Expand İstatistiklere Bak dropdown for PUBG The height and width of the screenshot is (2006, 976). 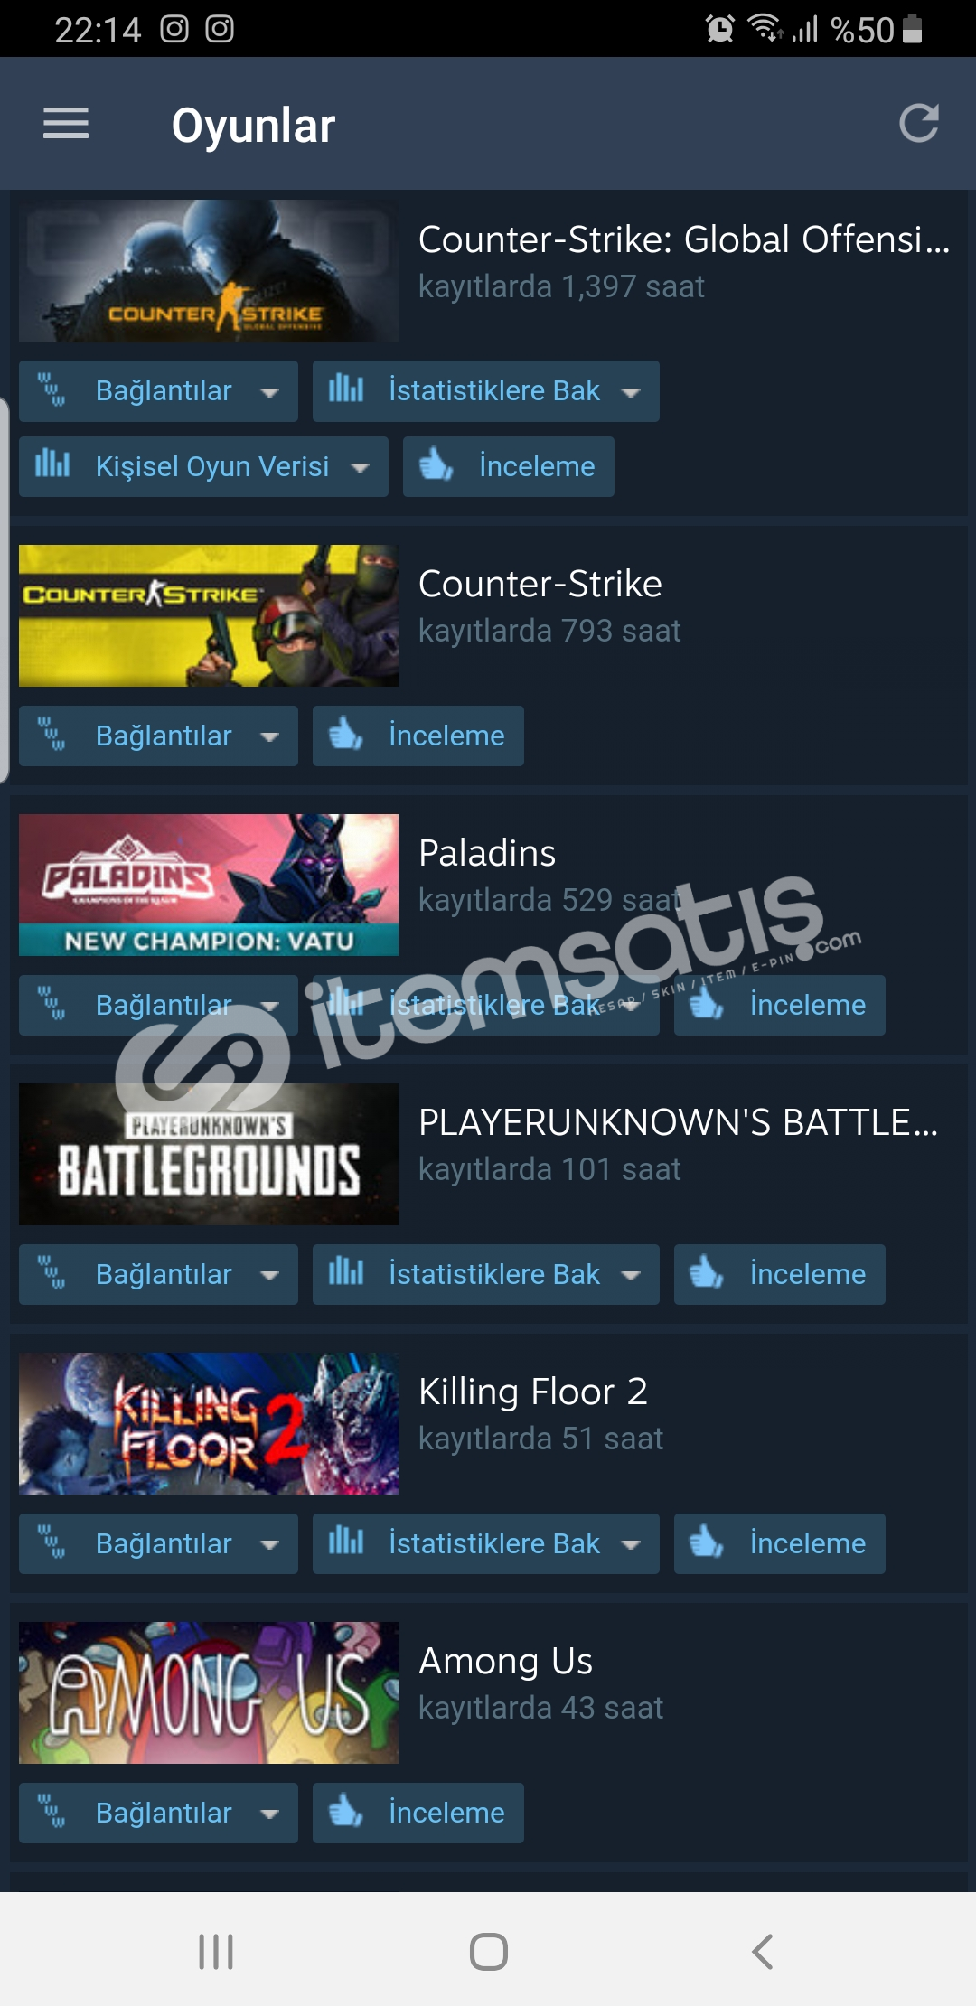tap(486, 1274)
